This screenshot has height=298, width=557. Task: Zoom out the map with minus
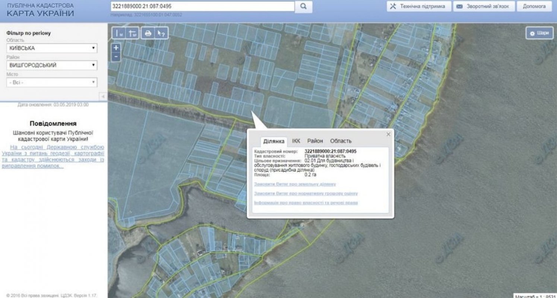click(116, 57)
